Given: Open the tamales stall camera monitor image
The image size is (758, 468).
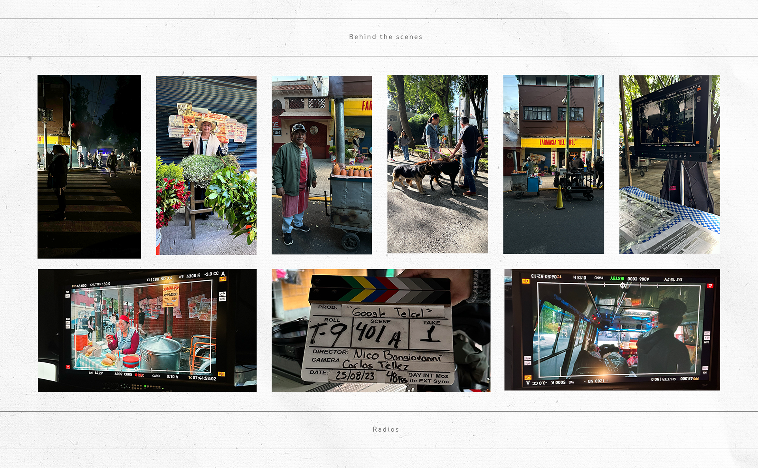Looking at the screenshot, I should pos(147,330).
